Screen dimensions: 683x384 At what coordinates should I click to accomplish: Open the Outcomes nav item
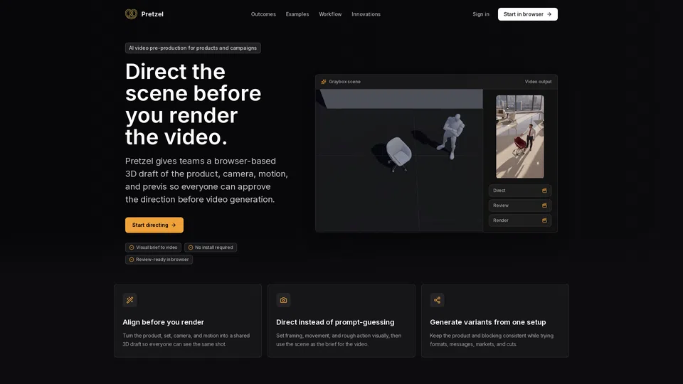(x=263, y=14)
